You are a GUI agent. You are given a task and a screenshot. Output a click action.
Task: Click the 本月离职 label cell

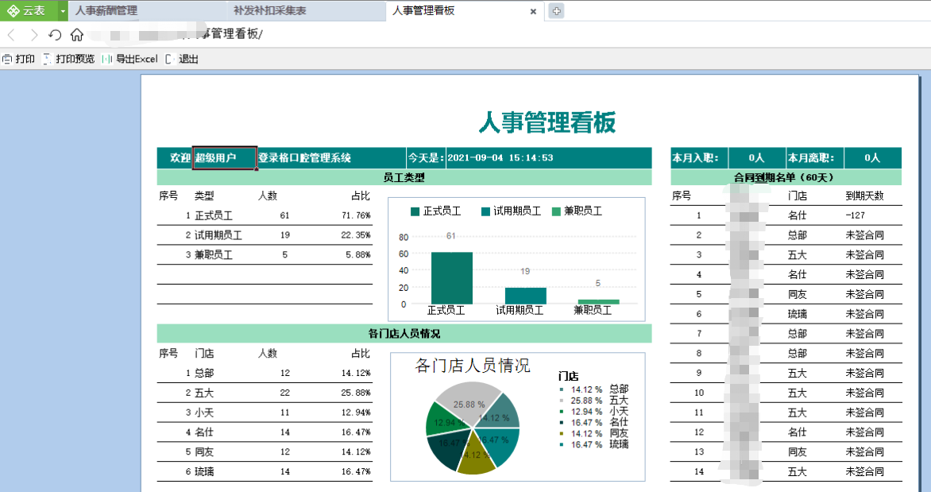click(x=815, y=158)
